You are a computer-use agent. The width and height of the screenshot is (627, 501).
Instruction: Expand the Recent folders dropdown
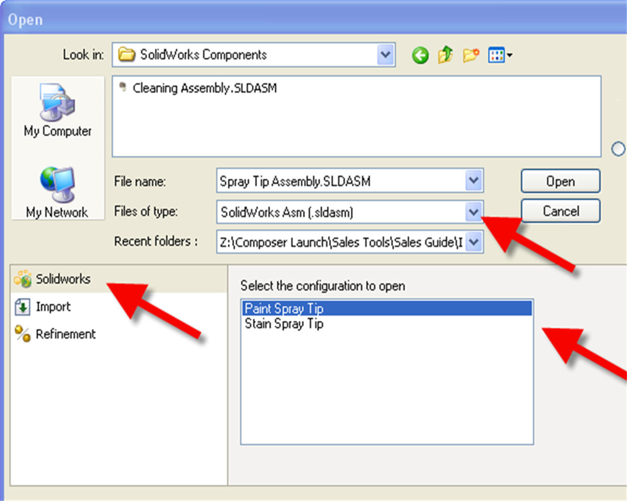pos(473,242)
